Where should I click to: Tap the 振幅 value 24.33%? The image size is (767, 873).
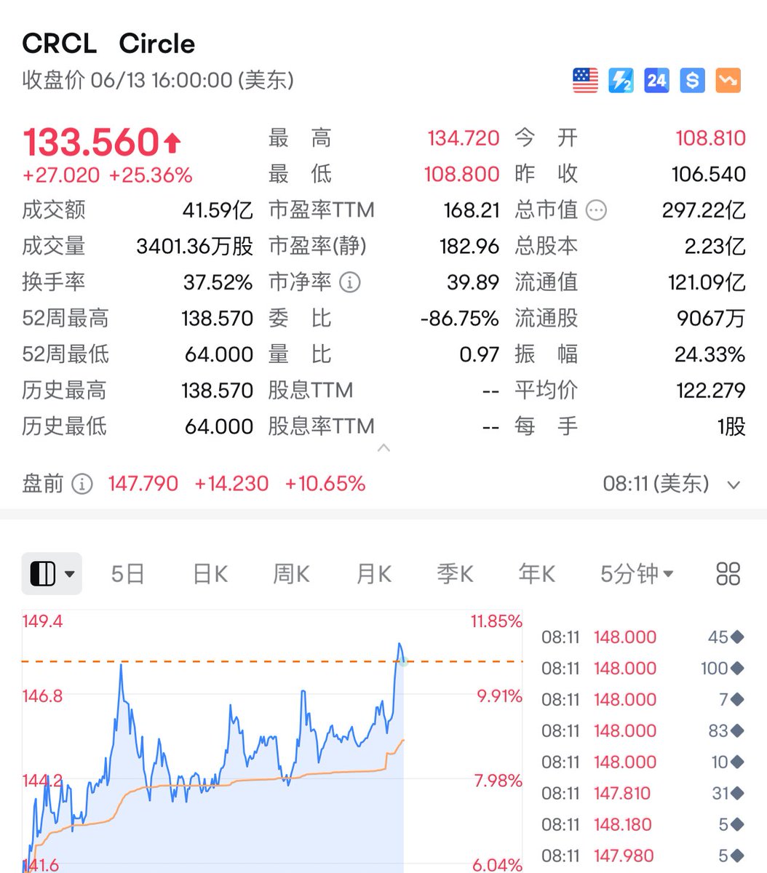click(710, 354)
